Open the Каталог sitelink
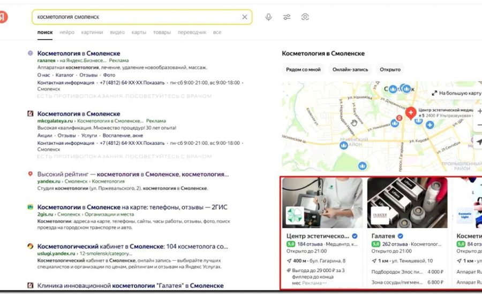Screen dimensions: 482x294 coord(65,75)
